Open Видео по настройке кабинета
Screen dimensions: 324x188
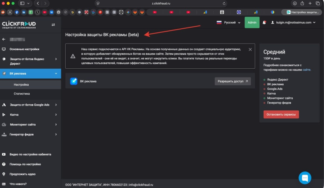[x=30, y=154]
